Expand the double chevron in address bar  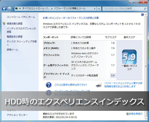tap(20, 9)
